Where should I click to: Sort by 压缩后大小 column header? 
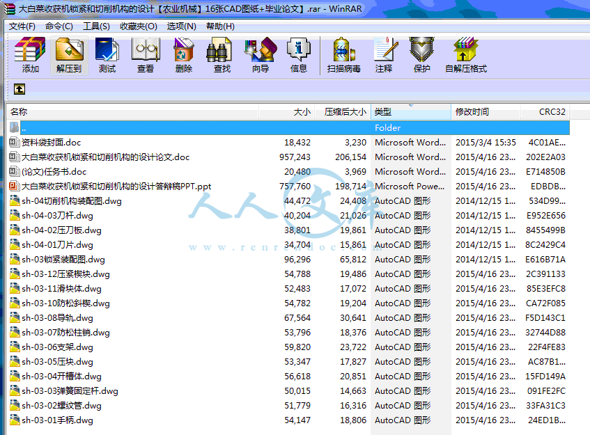(343, 111)
